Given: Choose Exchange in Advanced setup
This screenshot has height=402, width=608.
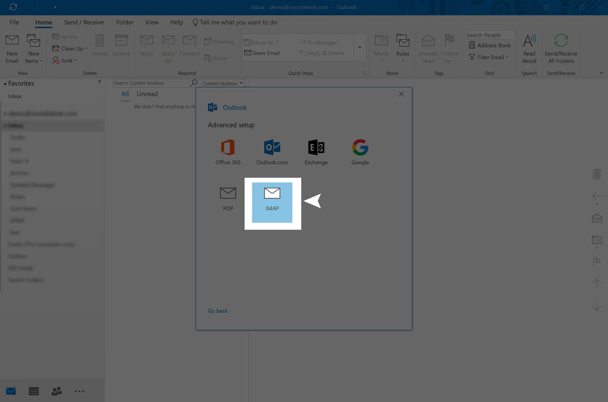Looking at the screenshot, I should [316, 152].
